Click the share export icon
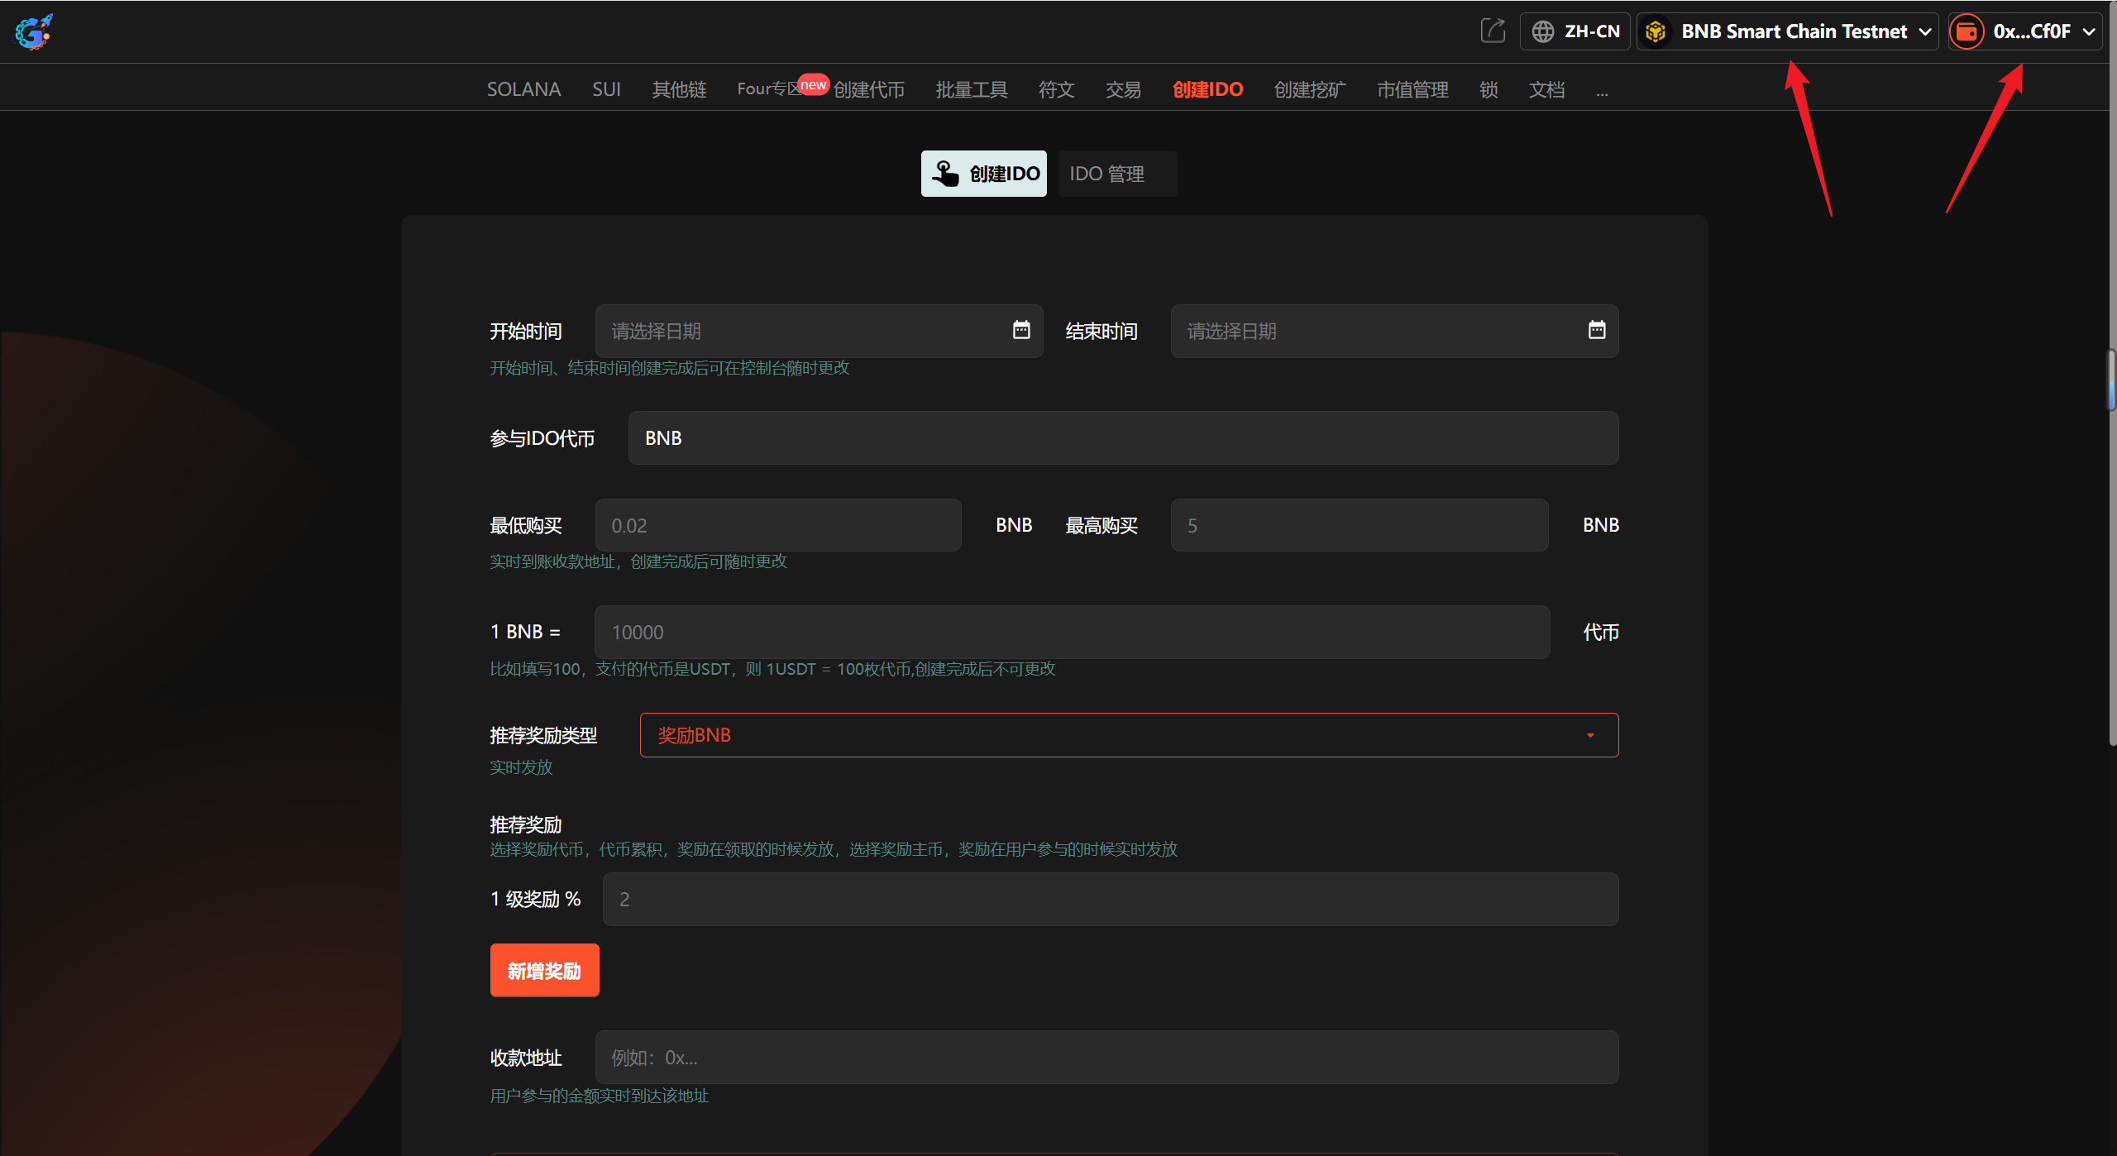 click(1493, 31)
